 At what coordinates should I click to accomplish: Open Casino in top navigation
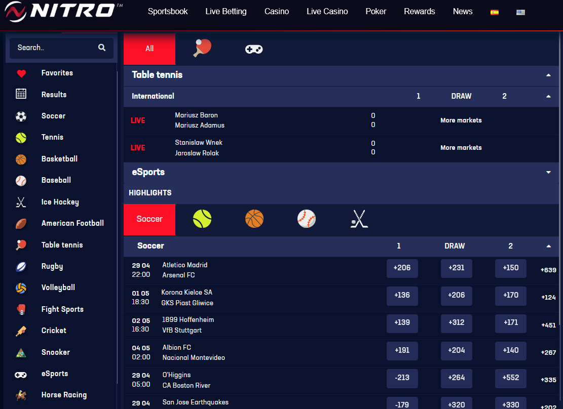pos(277,12)
